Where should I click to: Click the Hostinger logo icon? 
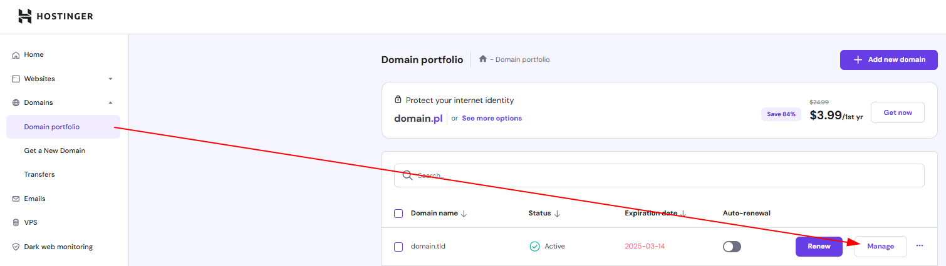tap(25, 16)
